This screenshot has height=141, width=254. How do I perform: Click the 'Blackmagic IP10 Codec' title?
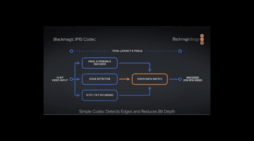click(x=74, y=39)
